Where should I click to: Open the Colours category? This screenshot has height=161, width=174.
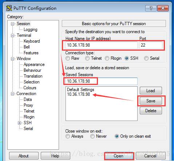pyautogui.click(x=30, y=88)
